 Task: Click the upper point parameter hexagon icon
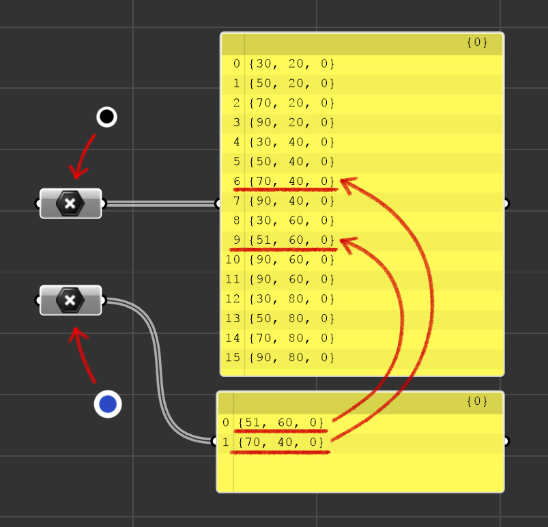70,203
